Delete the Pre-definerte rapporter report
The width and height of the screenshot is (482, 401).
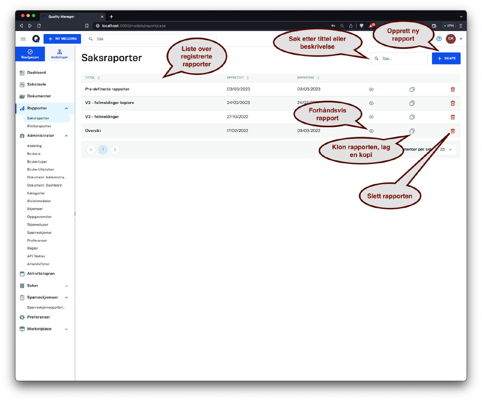[x=452, y=89]
